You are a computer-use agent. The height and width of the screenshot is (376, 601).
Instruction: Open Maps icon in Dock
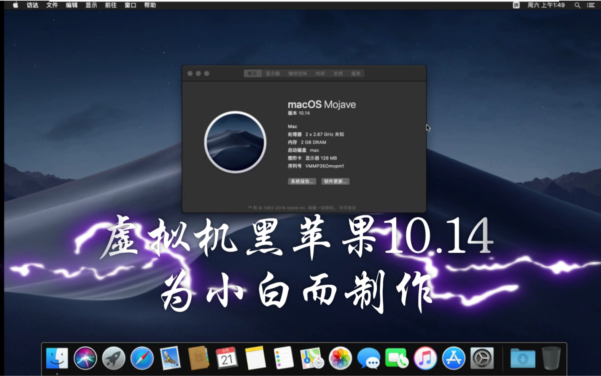point(312,358)
